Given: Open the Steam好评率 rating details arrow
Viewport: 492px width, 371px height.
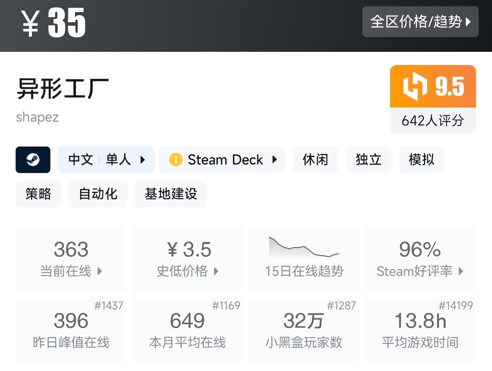Looking at the screenshot, I should pos(461,271).
